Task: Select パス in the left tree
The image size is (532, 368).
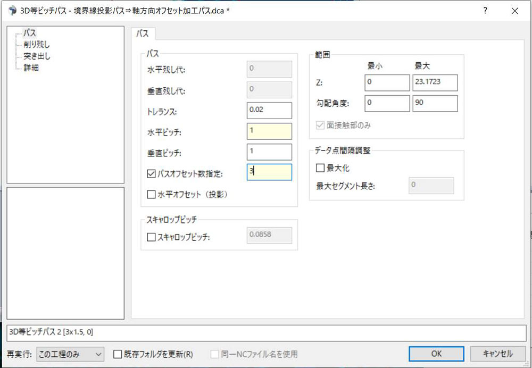Action: [30, 34]
